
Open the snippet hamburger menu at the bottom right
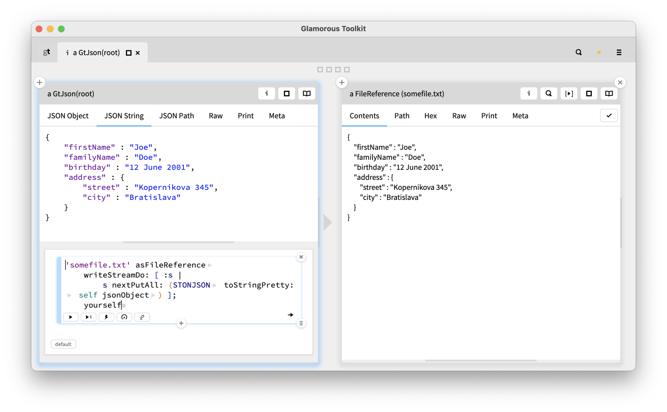pyautogui.click(x=301, y=323)
